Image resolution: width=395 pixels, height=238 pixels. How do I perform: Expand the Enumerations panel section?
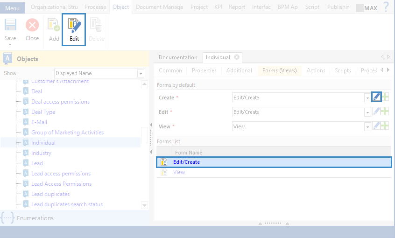tap(35, 218)
